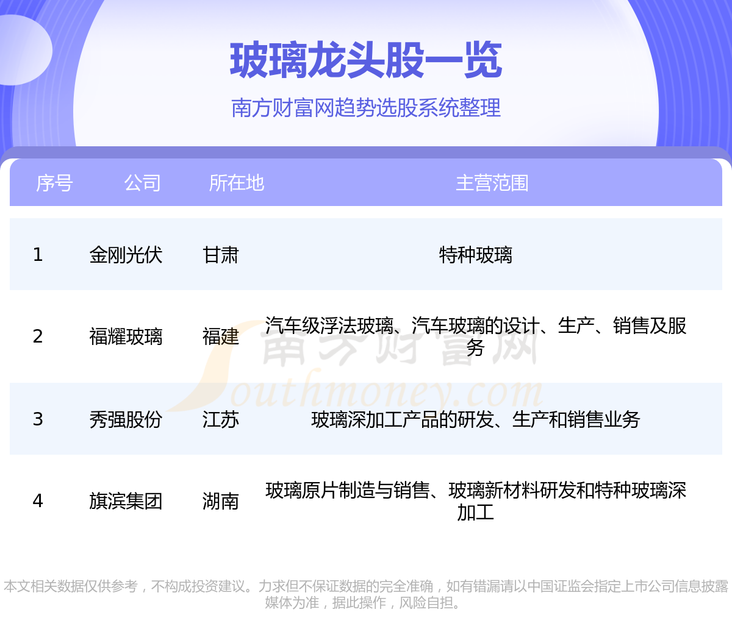Viewport: 732px width, 640px height.
Task: Click the title 玻璃龙头股一览
Action: [366, 61]
